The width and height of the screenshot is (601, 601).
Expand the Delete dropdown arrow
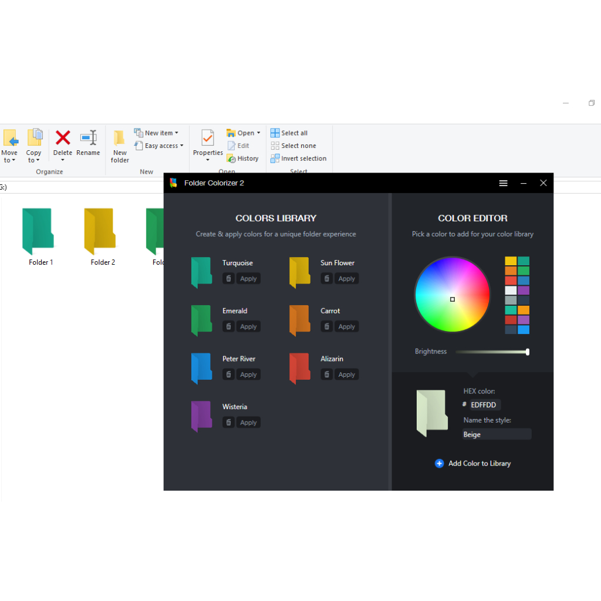coord(62,160)
